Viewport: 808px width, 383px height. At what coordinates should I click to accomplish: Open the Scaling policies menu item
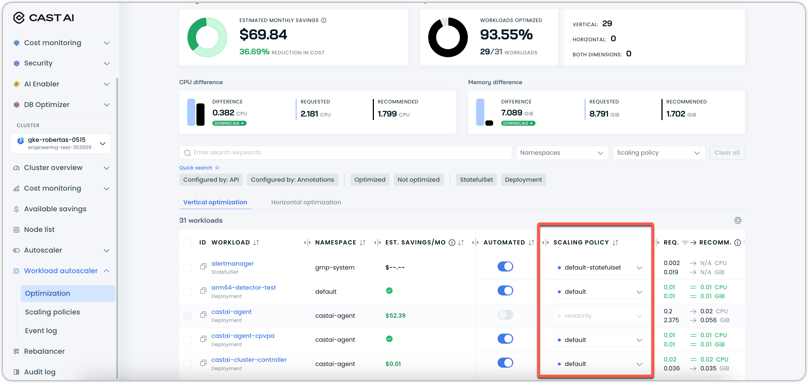pyautogui.click(x=52, y=312)
